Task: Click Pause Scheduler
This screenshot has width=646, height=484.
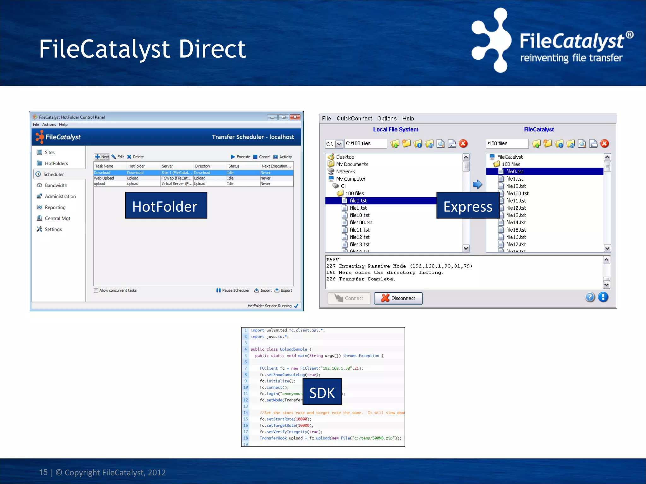Action: click(233, 291)
